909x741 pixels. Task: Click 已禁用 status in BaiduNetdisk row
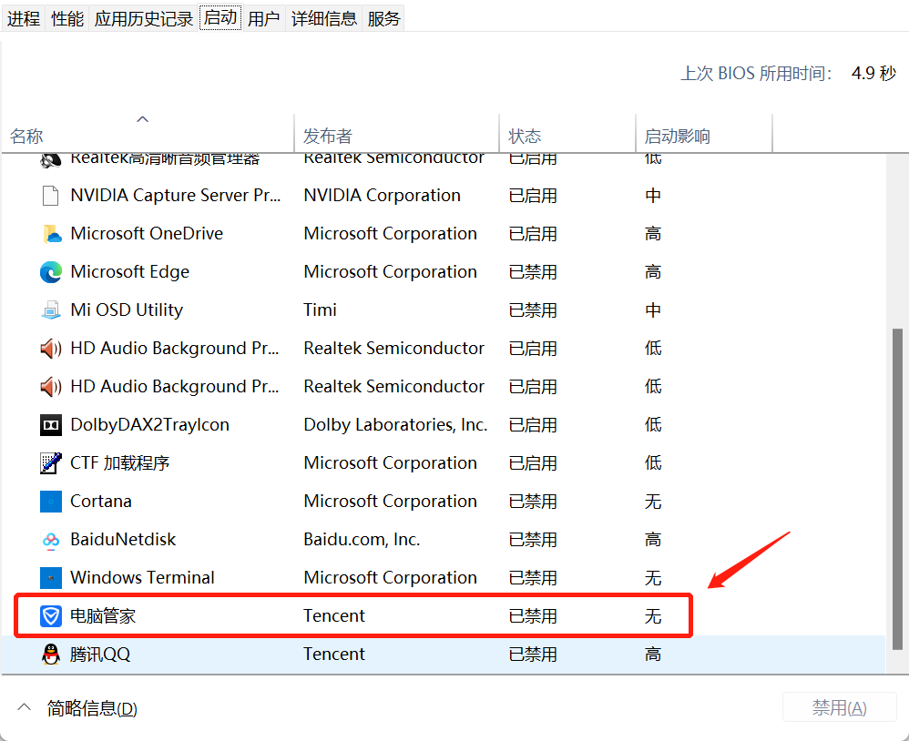tap(533, 540)
